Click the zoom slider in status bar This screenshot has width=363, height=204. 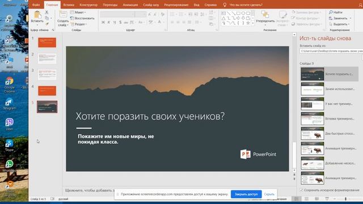tap(345, 199)
